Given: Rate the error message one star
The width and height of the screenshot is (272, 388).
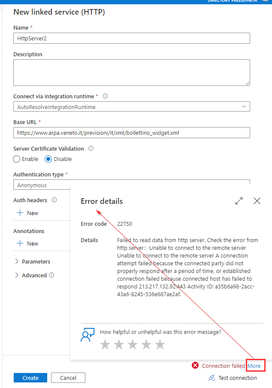Looking at the screenshot, I should [105, 344].
